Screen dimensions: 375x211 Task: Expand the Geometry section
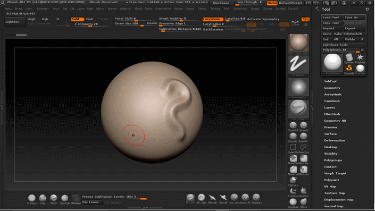click(332, 88)
